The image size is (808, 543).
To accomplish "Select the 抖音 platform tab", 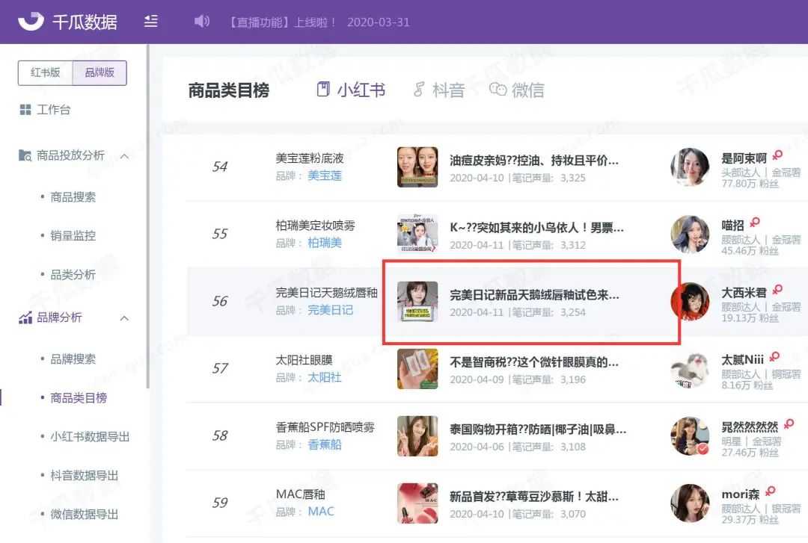I will pos(439,90).
